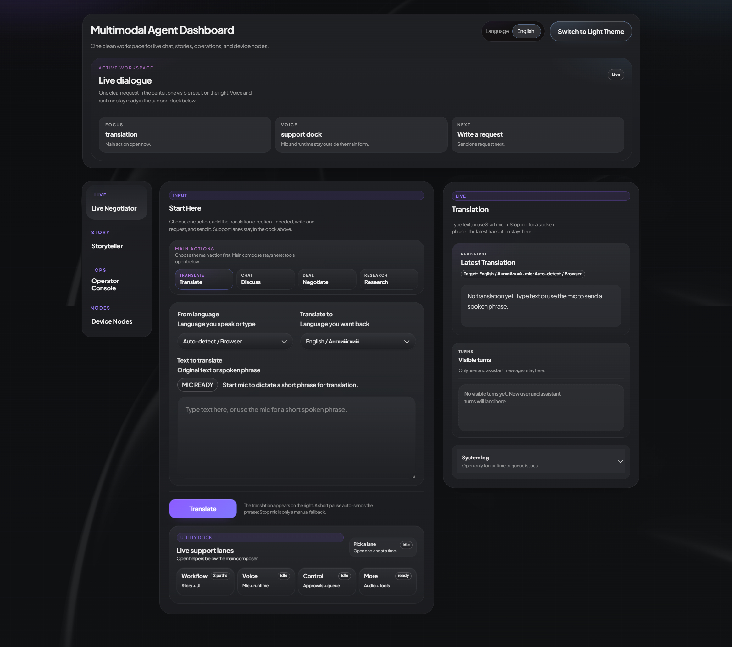
Task: Open the From language dropdown
Action: (235, 341)
